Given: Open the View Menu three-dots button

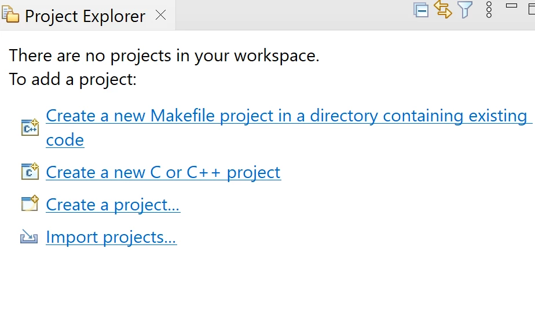Looking at the screenshot, I should click(x=489, y=10).
